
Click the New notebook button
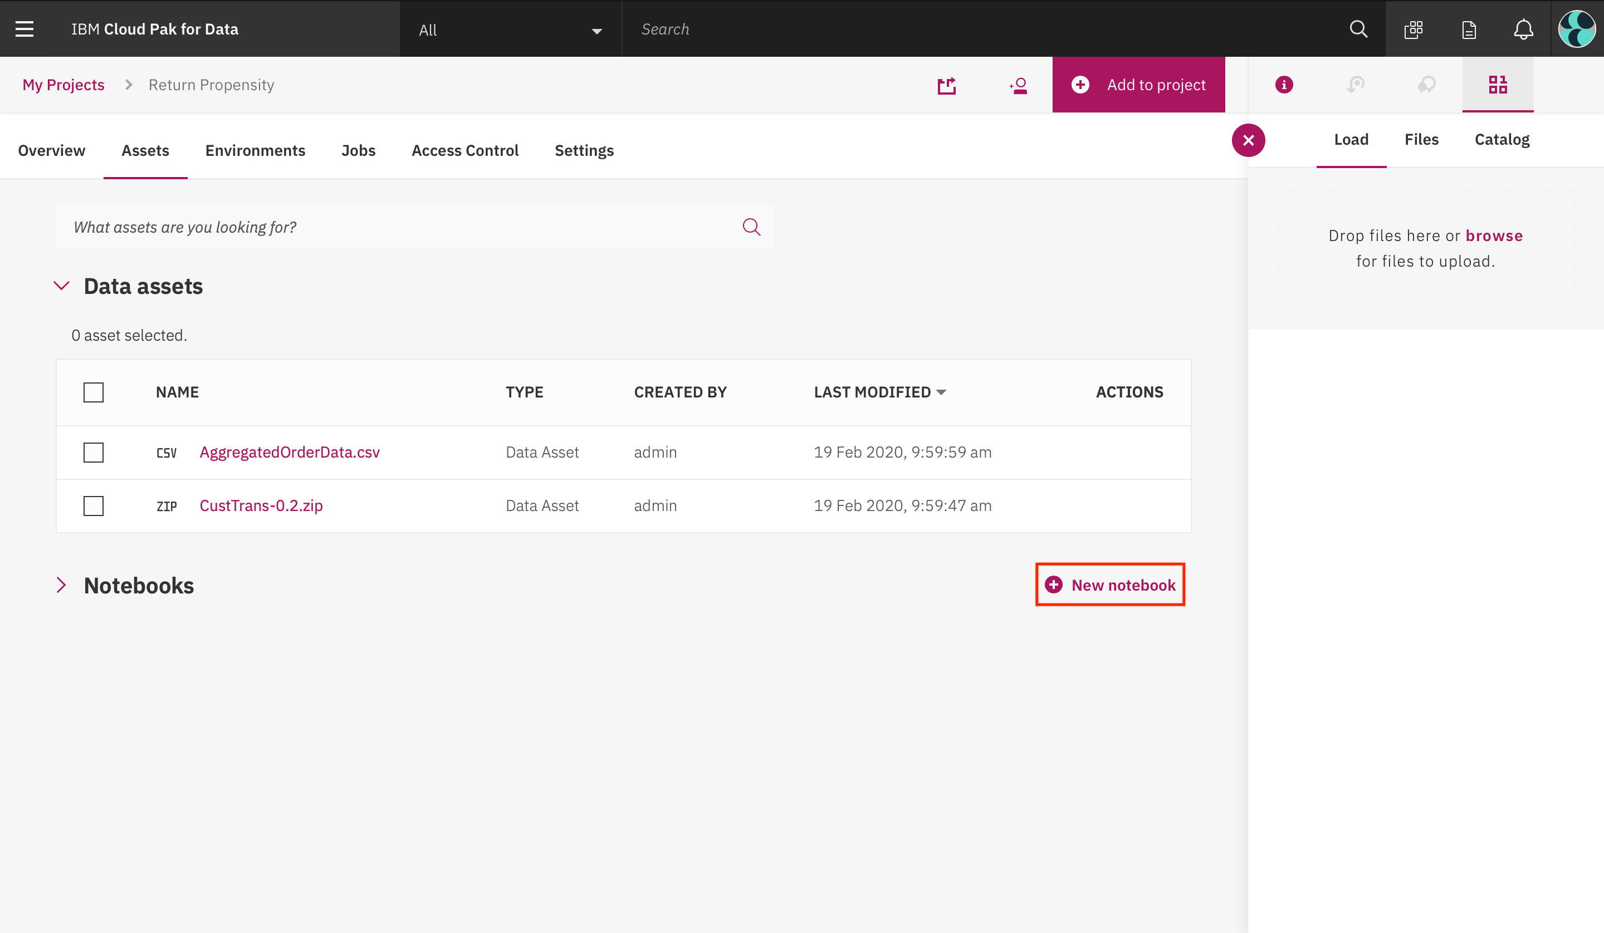[x=1110, y=585]
